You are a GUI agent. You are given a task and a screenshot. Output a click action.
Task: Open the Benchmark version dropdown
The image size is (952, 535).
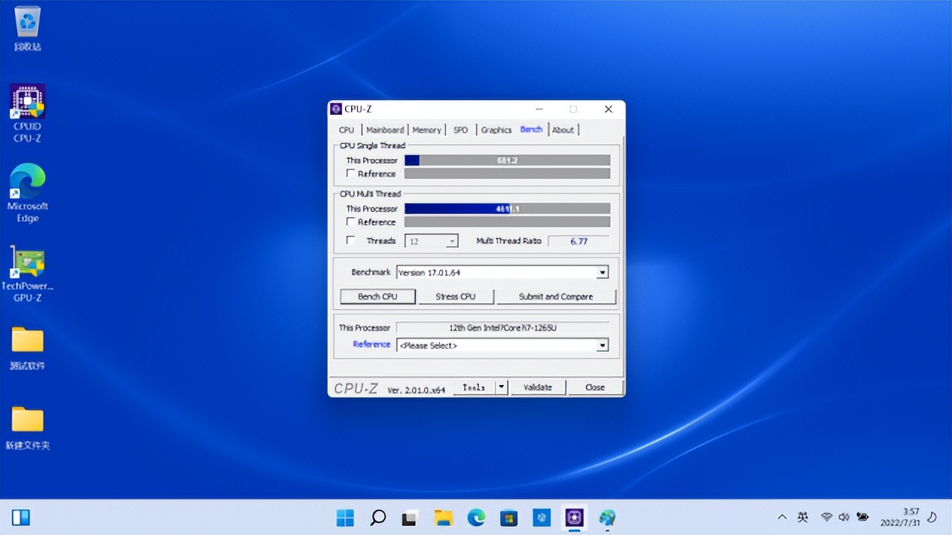[602, 272]
